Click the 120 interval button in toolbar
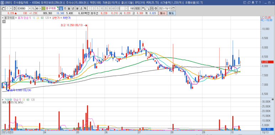Screen dimensions: 275x135 (117, 9)
